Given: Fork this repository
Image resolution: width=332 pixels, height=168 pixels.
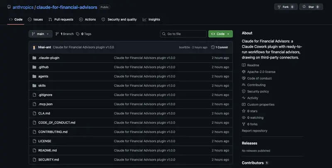Looking at the screenshot, I should (x=286, y=7).
